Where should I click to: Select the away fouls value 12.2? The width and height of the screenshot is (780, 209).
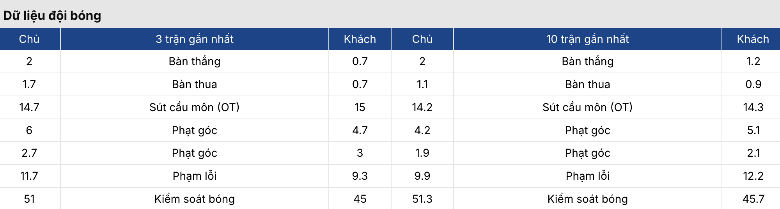[753, 176]
